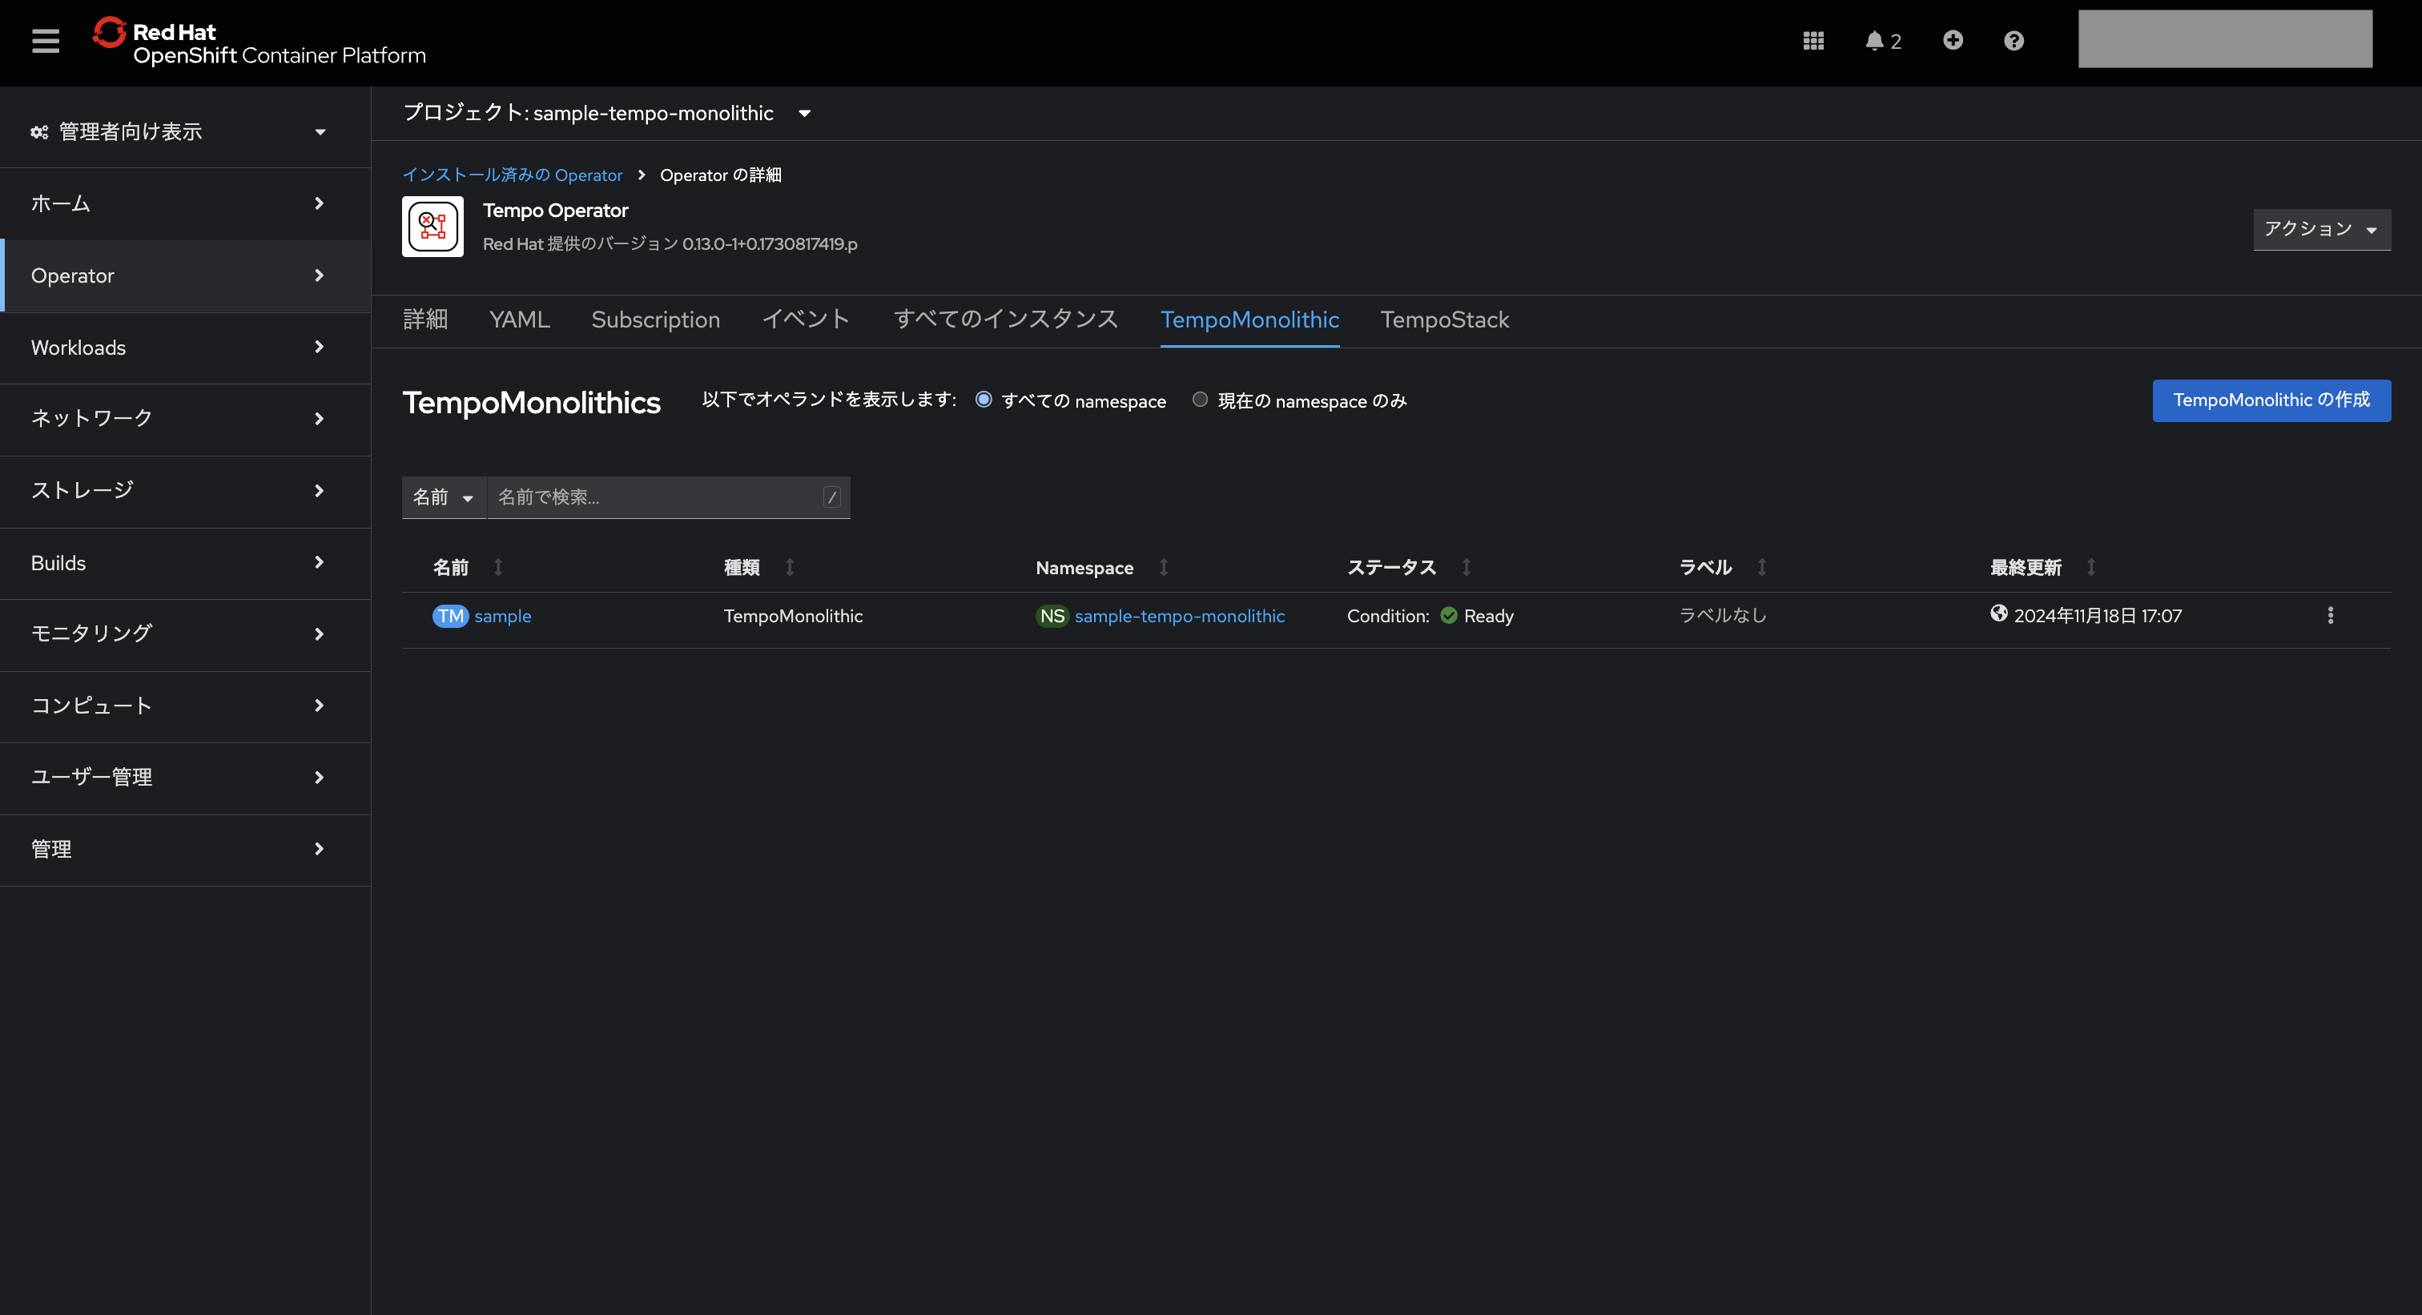The width and height of the screenshot is (2422, 1315).
Task: Click the TempoMonolithic の作成 button
Action: click(x=2271, y=400)
